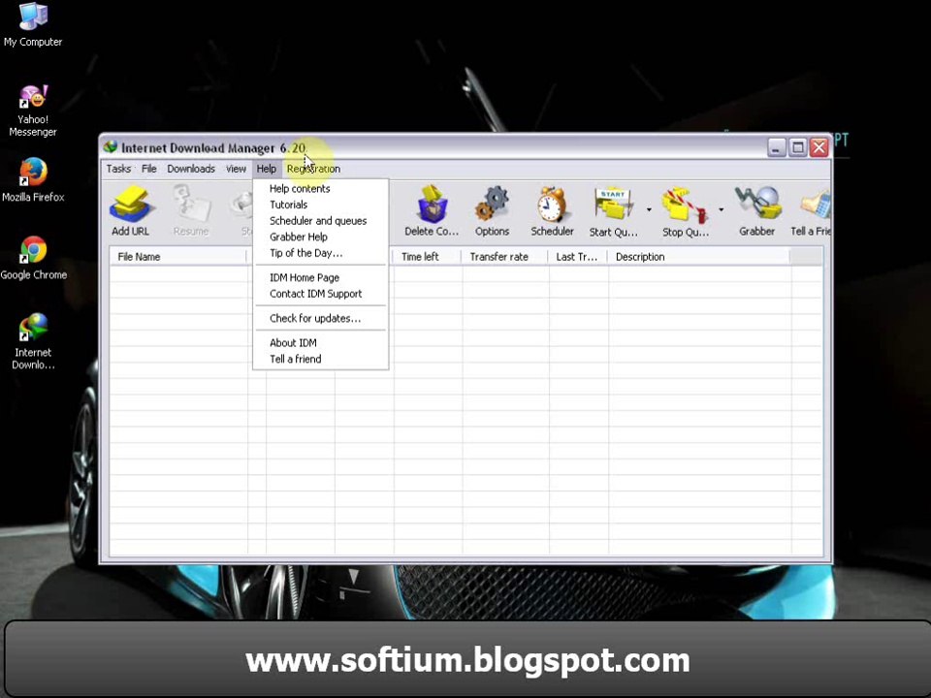Sort by Description column header
The image size is (931, 698).
pos(699,256)
